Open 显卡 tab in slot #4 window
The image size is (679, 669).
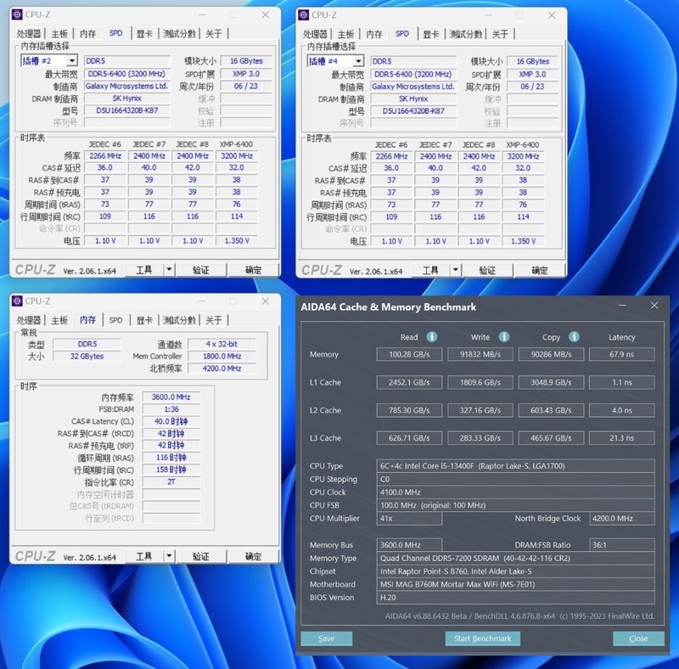pos(430,34)
